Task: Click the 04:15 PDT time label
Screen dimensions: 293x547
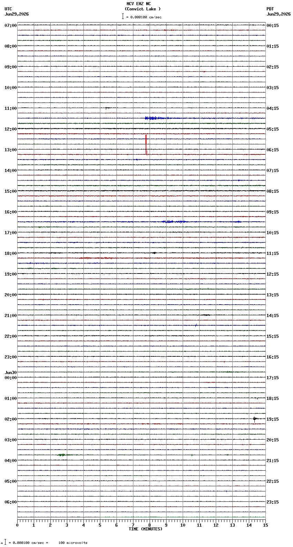Action: [273, 108]
